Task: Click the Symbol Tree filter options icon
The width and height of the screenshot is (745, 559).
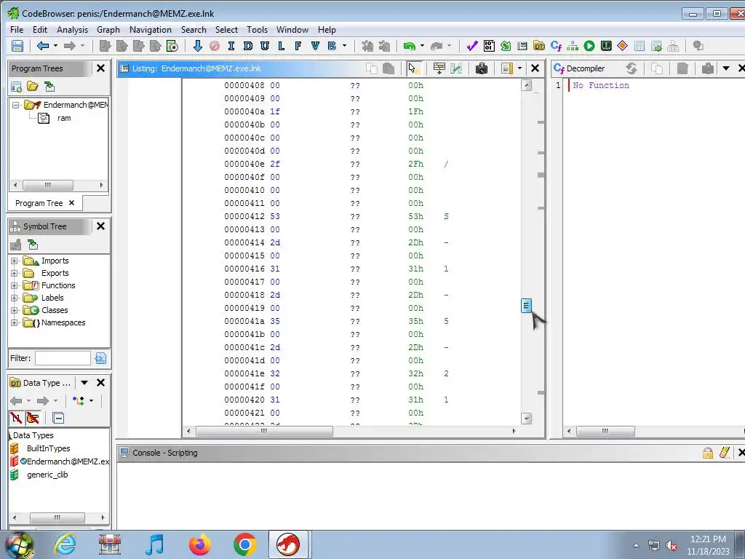Action: tap(100, 358)
